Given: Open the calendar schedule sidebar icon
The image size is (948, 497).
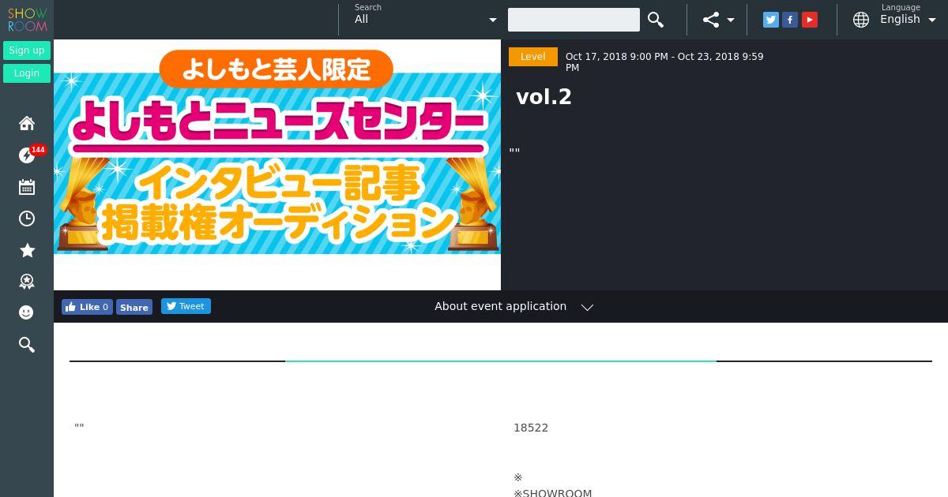Looking at the screenshot, I should point(27,187).
